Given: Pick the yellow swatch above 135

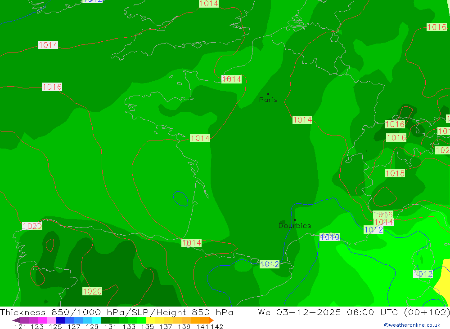Looking at the screenshot, I should [x=150, y=320].
